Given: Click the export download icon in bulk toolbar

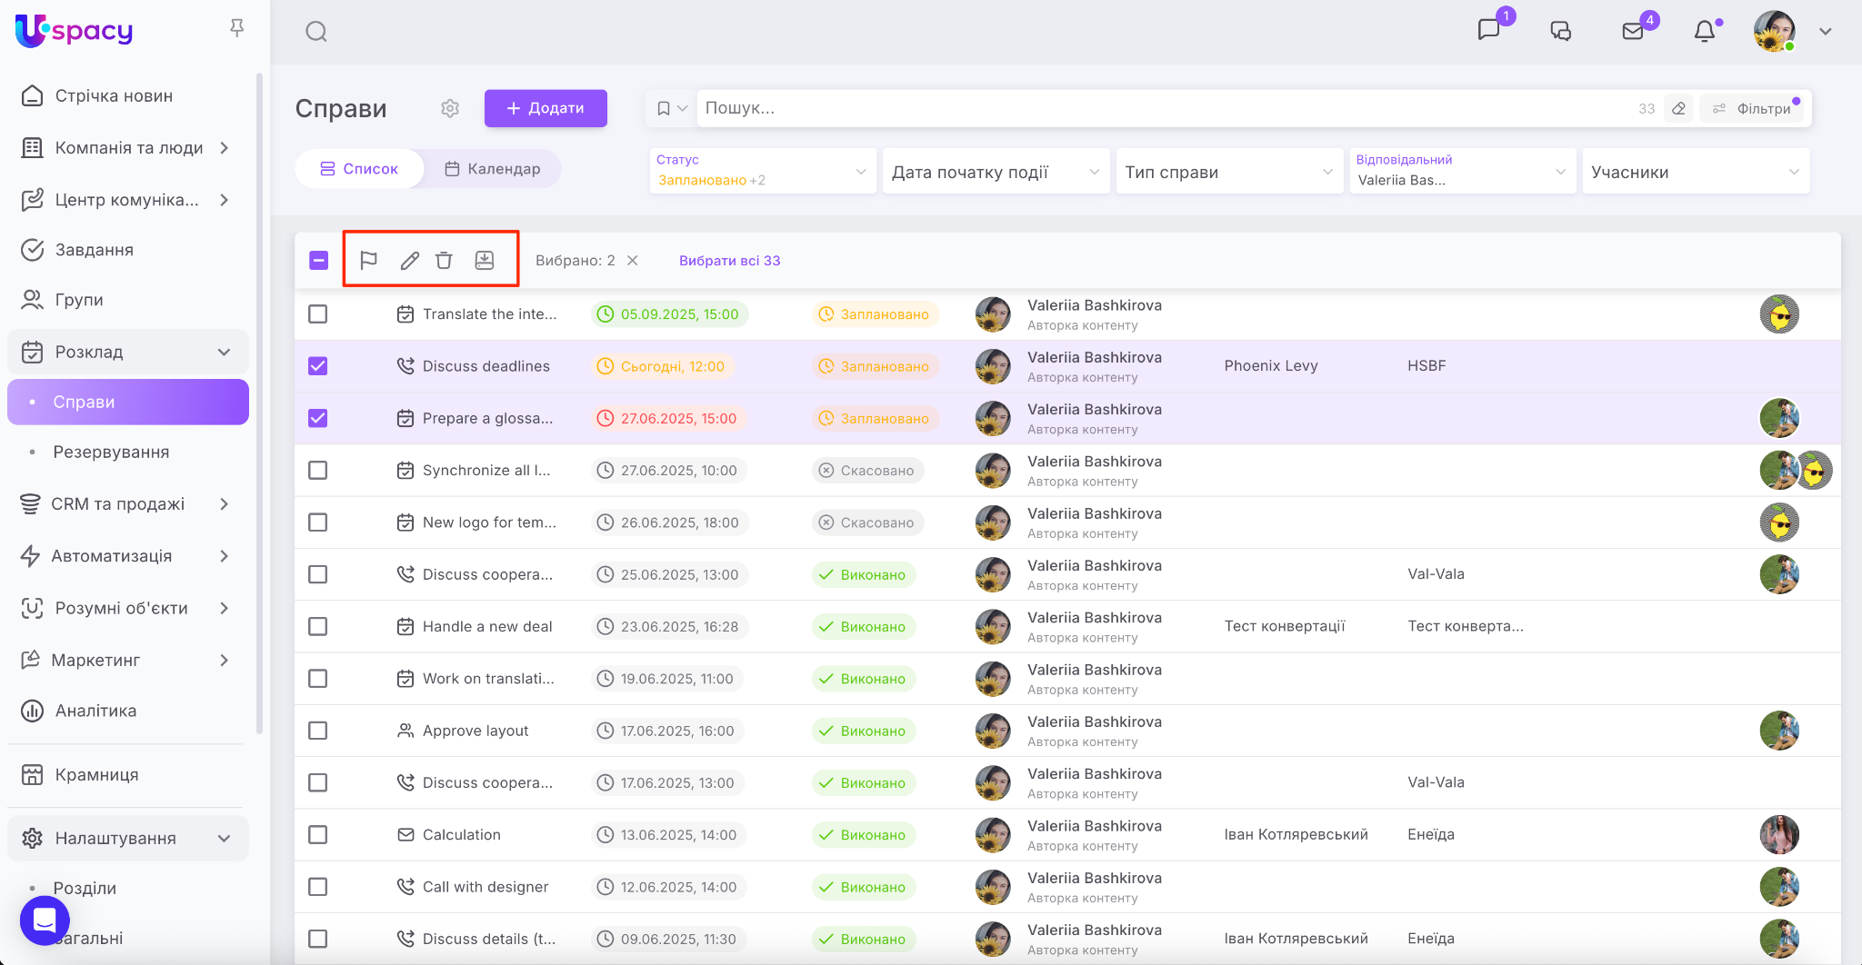Looking at the screenshot, I should (485, 261).
